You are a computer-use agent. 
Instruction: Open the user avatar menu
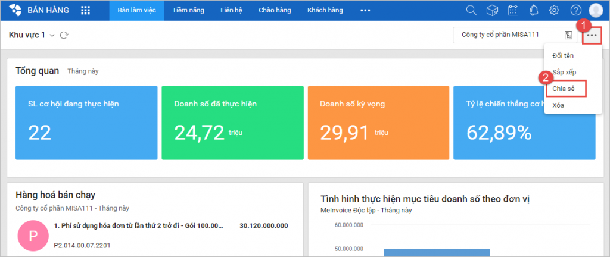coord(596,11)
